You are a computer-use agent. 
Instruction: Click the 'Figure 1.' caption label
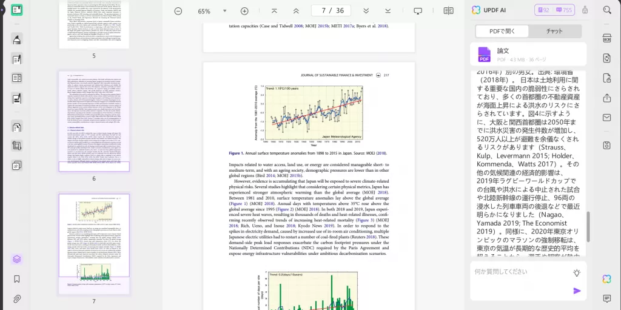pyautogui.click(x=237, y=153)
